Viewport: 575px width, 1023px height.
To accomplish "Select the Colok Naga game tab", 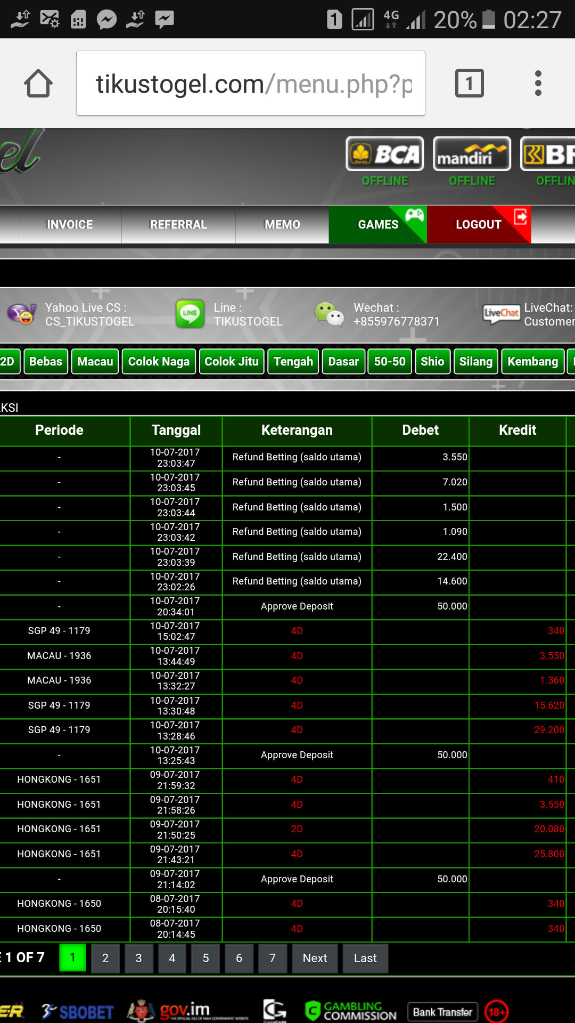I will click(x=159, y=362).
